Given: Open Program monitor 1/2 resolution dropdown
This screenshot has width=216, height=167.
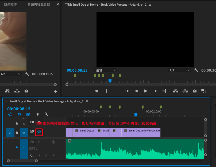Looking at the screenshot, I should (x=179, y=70).
